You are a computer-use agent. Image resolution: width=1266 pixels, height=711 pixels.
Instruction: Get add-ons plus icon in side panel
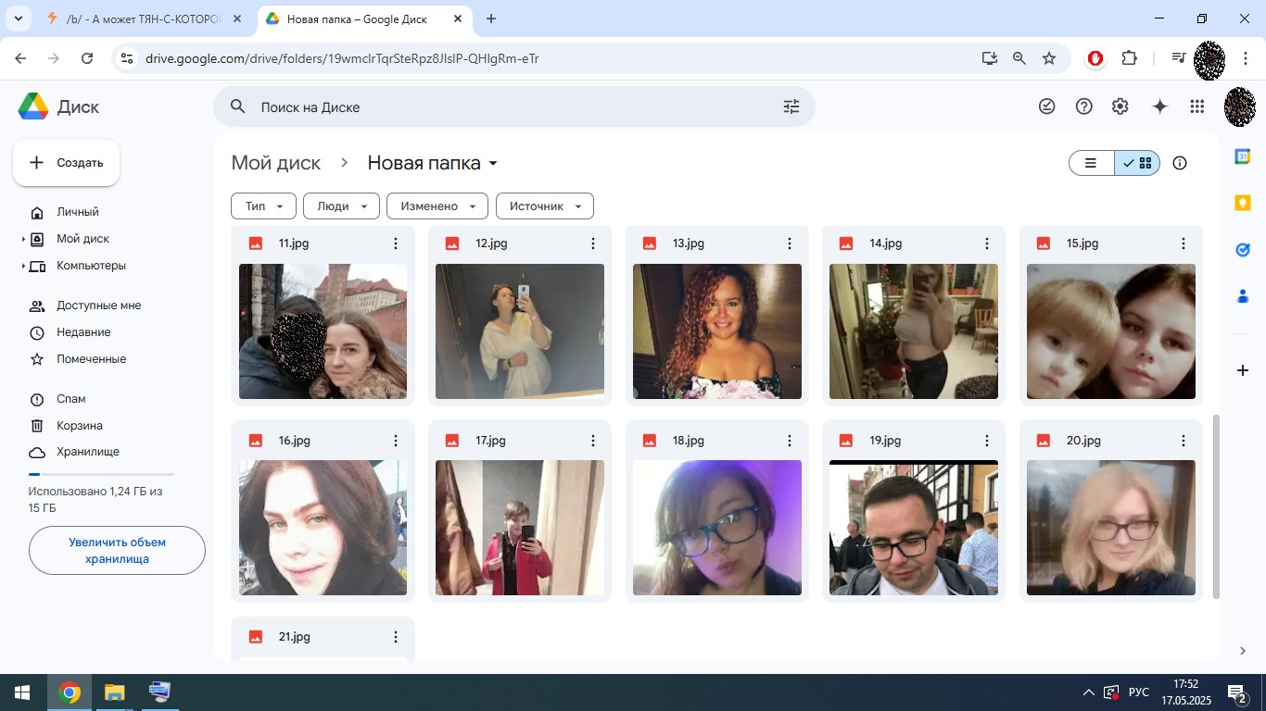tap(1243, 370)
